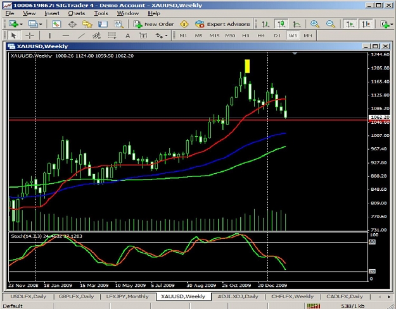Screen dimensions: 396x309
Task: Open the File menu
Action: (x=10, y=13)
